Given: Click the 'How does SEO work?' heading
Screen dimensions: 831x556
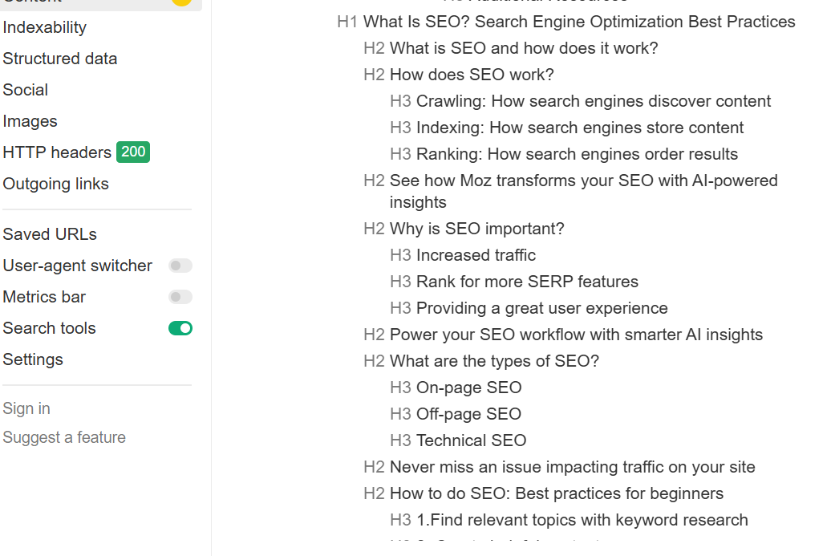Looking at the screenshot, I should (x=472, y=75).
